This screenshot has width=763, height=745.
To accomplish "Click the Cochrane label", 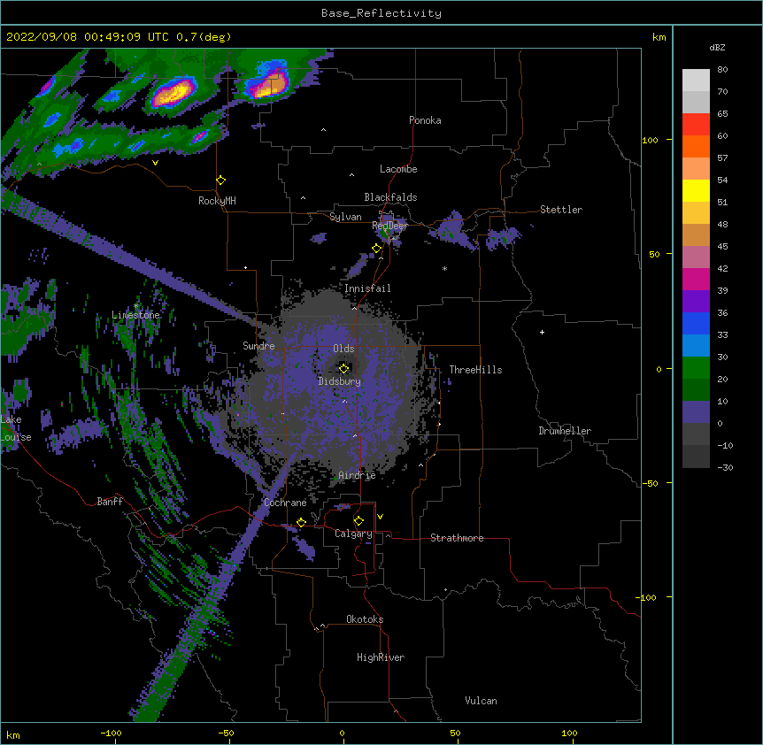I will point(285,503).
